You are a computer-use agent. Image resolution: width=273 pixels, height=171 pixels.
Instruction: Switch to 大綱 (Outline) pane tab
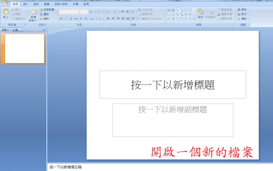[x=15, y=30]
